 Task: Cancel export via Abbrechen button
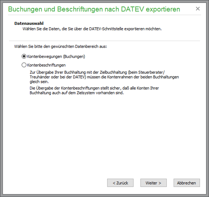(x=187, y=183)
